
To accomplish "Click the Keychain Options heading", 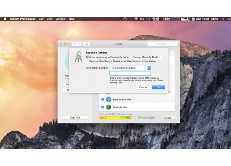I will 96,53.
